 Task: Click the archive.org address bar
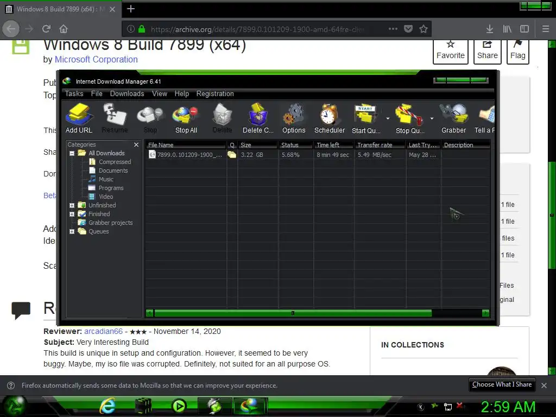[x=257, y=29]
